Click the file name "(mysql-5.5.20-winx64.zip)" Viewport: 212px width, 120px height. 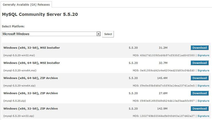pos(19,86)
